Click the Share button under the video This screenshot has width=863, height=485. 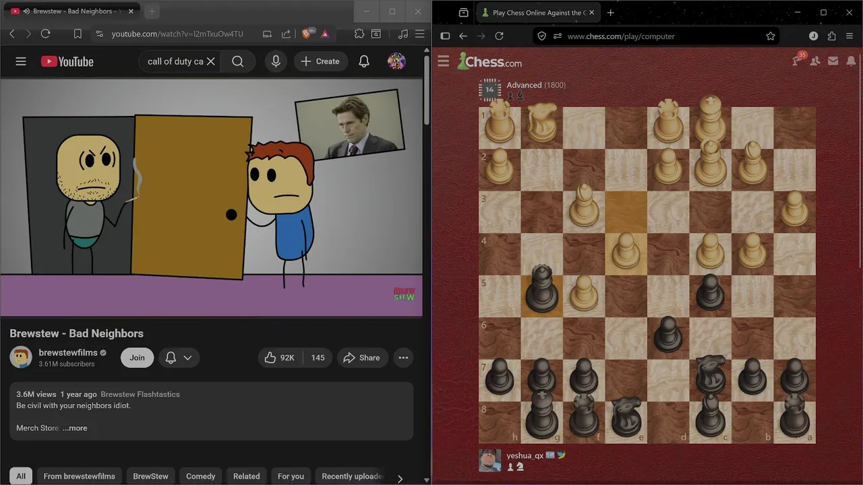tap(362, 358)
